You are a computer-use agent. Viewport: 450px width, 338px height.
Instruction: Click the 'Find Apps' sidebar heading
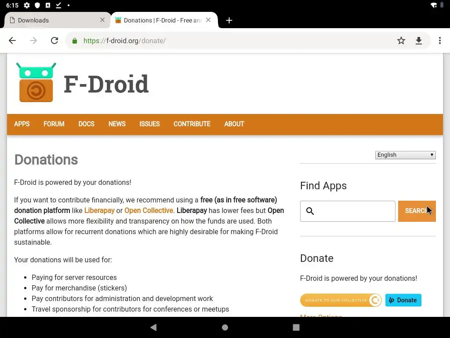[323, 186]
